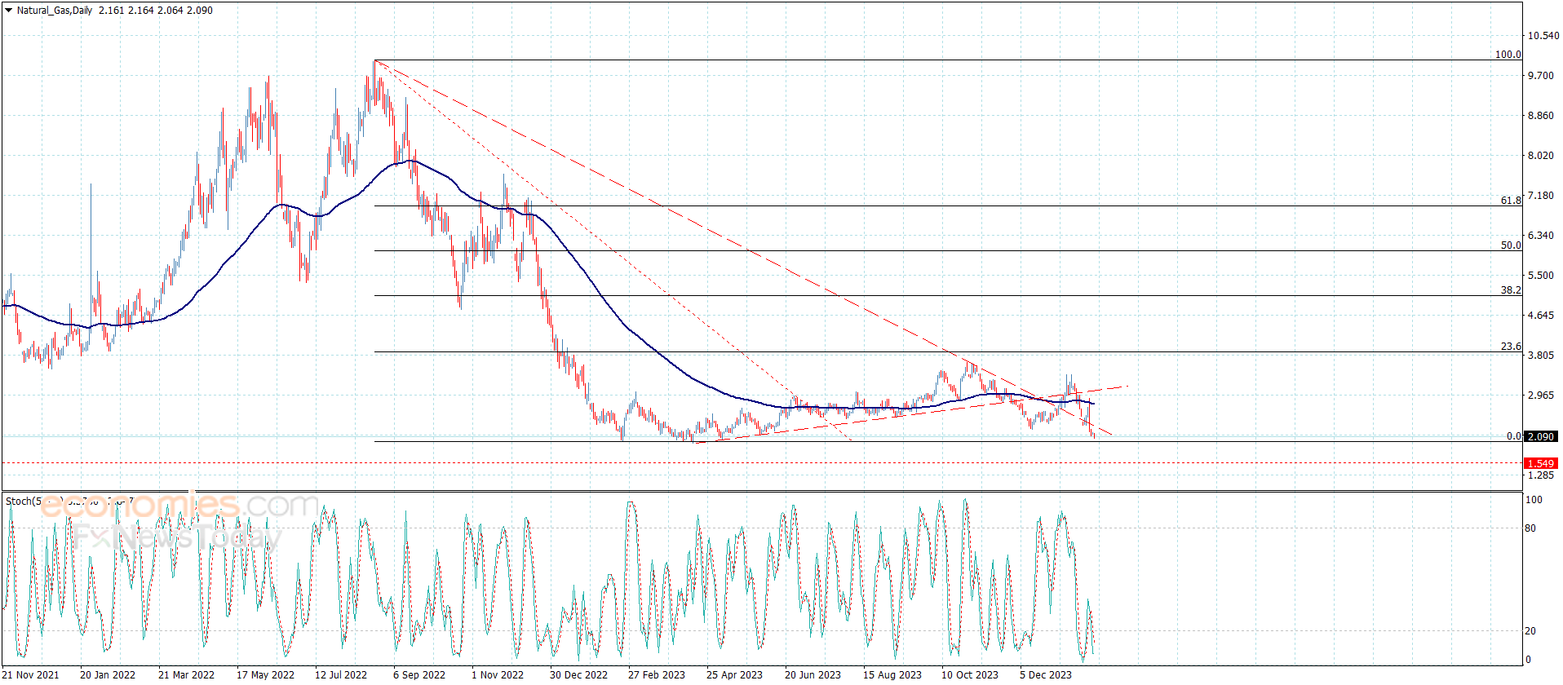Click the 4.645 price axis value
Viewport: 1563px width, 685px height.
click(1540, 316)
